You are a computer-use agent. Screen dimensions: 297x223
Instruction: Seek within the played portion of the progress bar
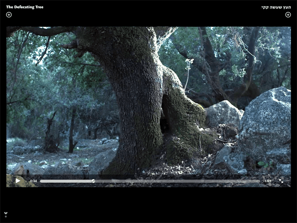[x=66, y=181]
